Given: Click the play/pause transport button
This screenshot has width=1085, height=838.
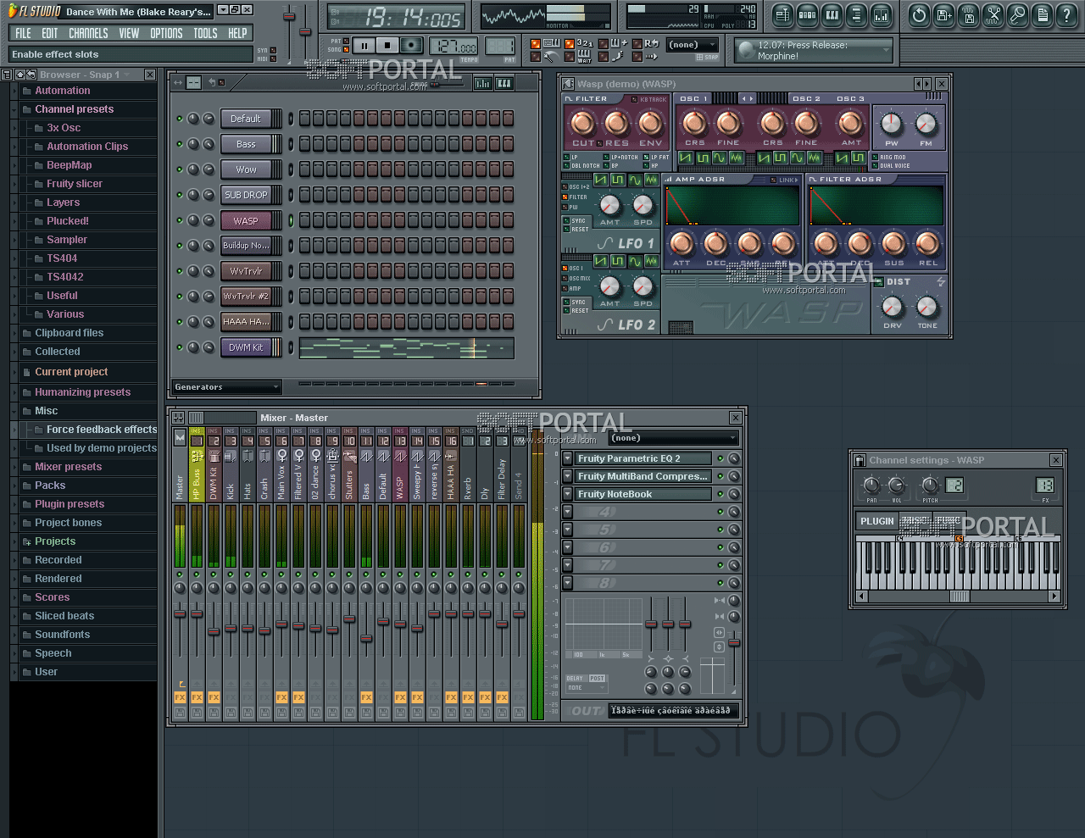Looking at the screenshot, I should coord(364,46).
